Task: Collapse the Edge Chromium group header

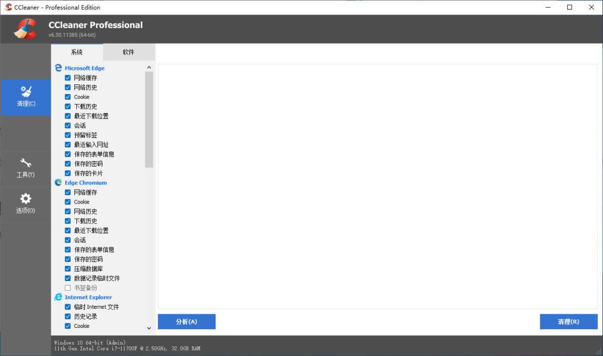Action: (x=85, y=183)
